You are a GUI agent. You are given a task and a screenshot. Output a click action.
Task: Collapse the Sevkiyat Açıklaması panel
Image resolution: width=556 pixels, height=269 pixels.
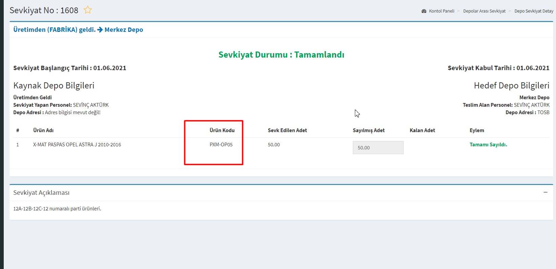point(545,192)
